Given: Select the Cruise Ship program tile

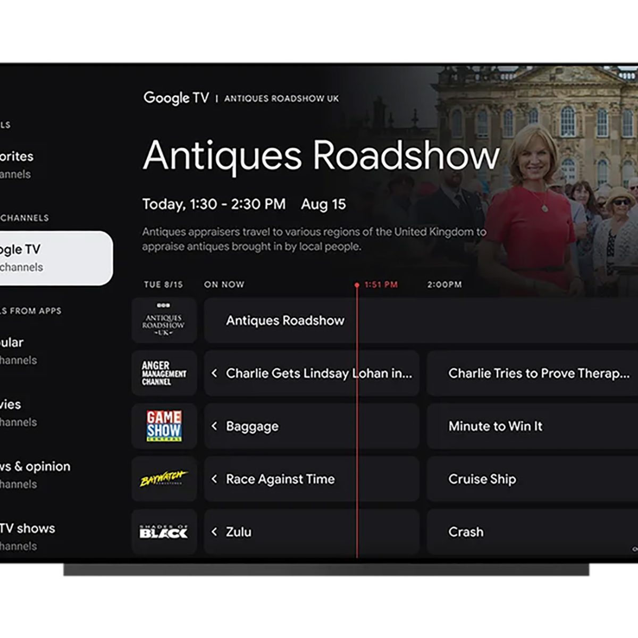Looking at the screenshot, I should click(x=532, y=479).
